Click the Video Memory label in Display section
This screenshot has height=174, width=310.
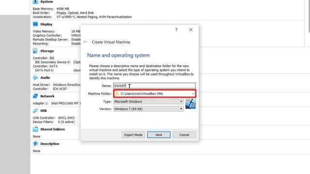(x=44, y=31)
